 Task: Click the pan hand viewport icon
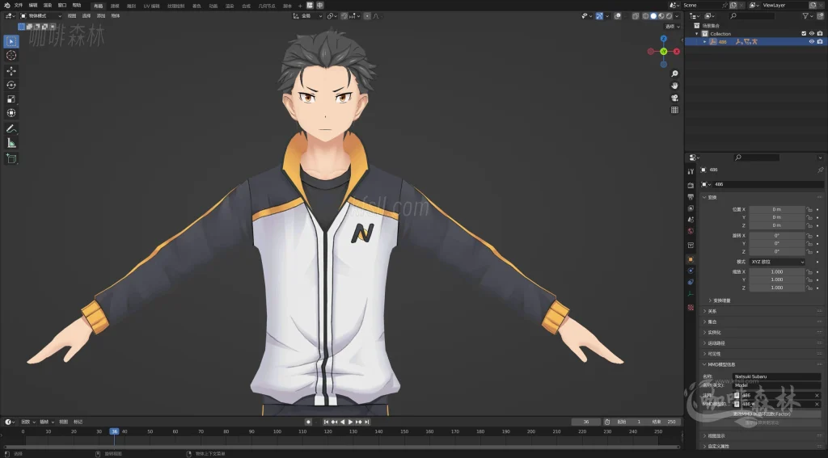click(x=674, y=86)
